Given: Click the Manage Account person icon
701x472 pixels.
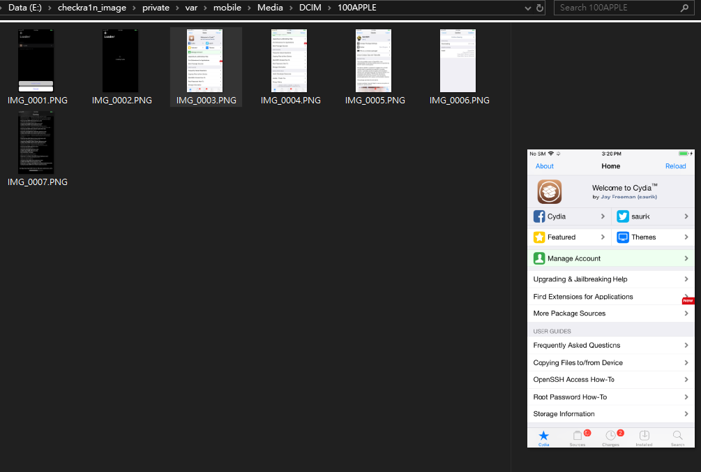Looking at the screenshot, I should [x=539, y=258].
